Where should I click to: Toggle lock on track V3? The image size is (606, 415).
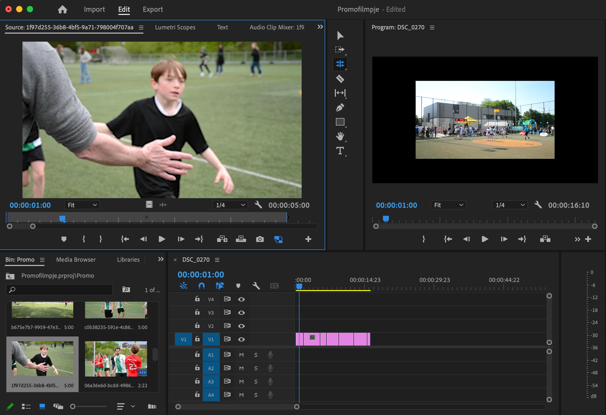197,312
